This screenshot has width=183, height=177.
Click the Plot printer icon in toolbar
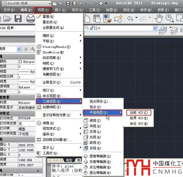click(x=30, y=19)
